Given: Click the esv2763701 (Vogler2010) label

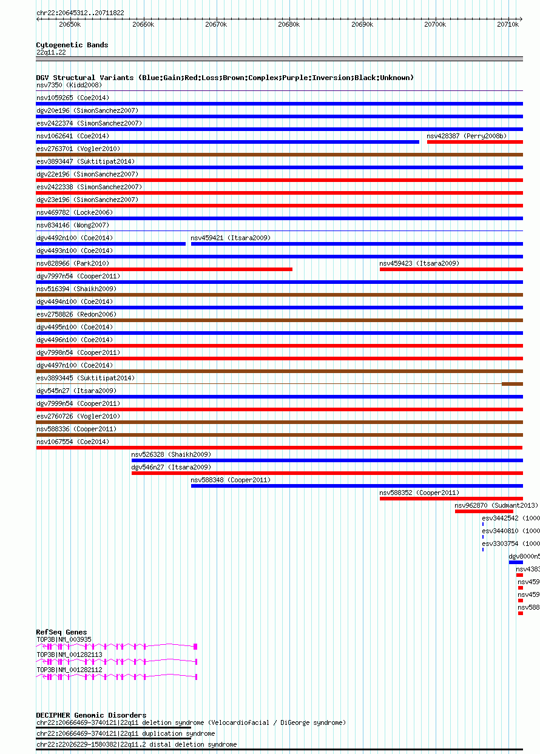Looking at the screenshot, I should 78,149.
